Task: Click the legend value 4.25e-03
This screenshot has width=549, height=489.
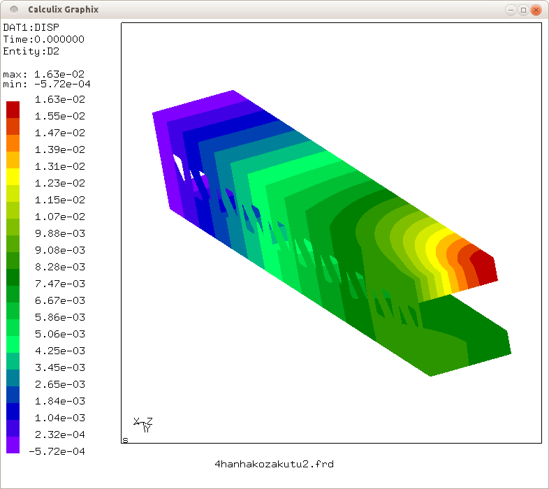Action: click(x=60, y=351)
